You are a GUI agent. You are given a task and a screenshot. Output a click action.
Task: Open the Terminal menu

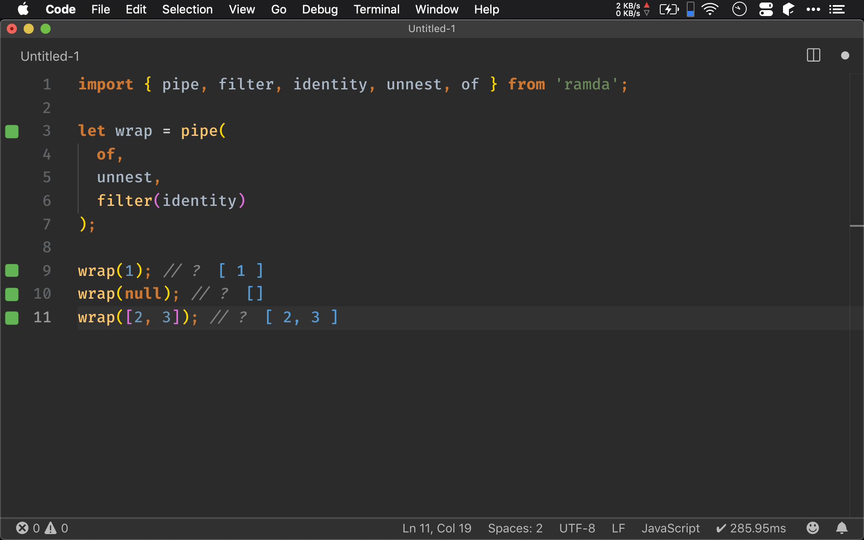click(x=376, y=9)
